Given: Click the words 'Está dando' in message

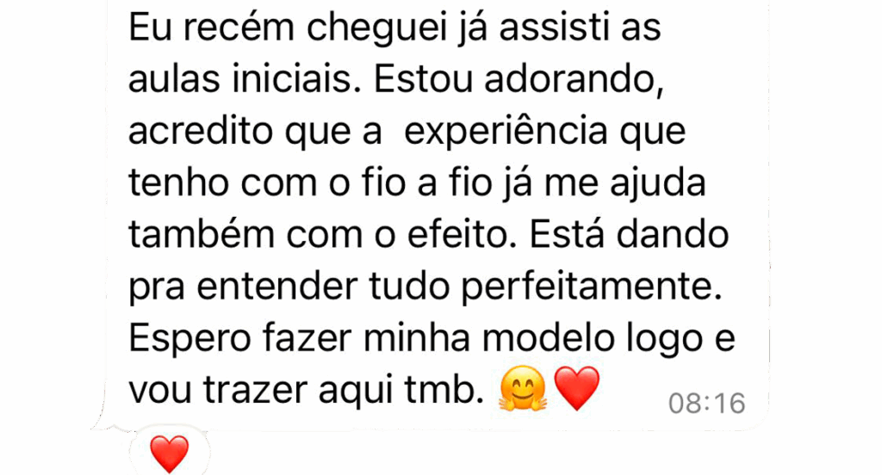Looking at the screenshot, I should click(x=630, y=235).
